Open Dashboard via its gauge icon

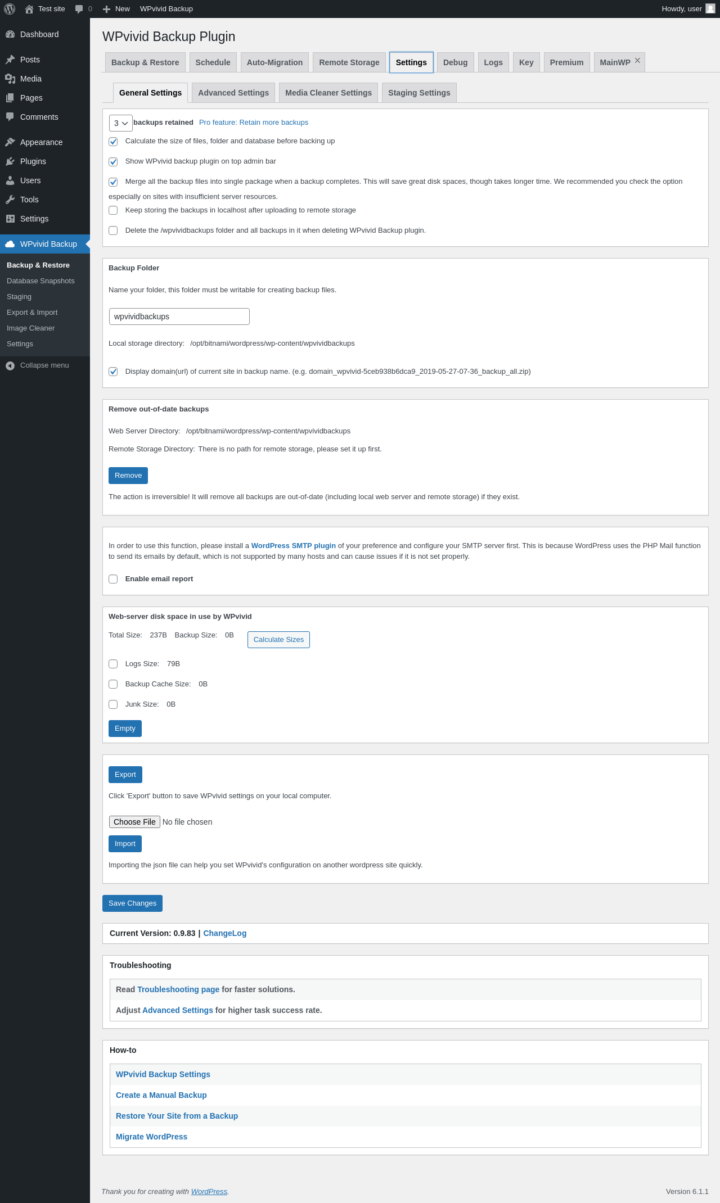[10, 34]
